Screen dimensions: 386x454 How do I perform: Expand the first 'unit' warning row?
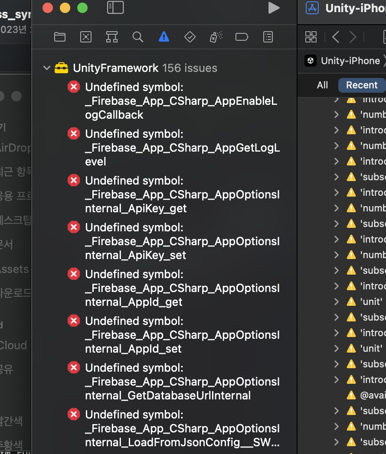click(337, 302)
